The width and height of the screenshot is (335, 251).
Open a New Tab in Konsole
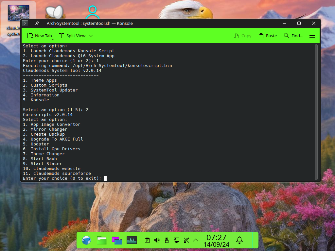click(40, 36)
